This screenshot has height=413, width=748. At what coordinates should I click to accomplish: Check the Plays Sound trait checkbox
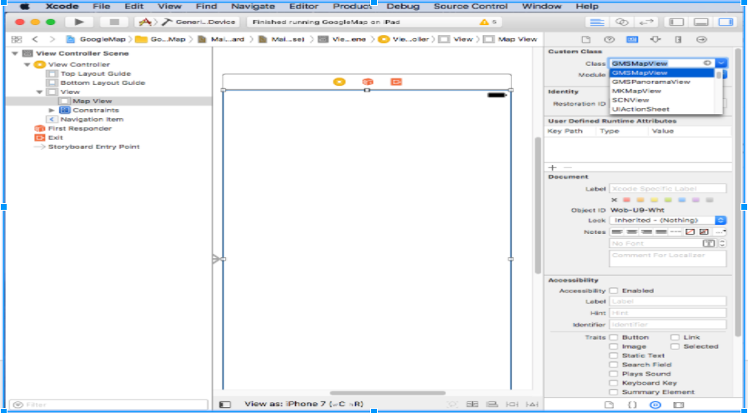[614, 374]
